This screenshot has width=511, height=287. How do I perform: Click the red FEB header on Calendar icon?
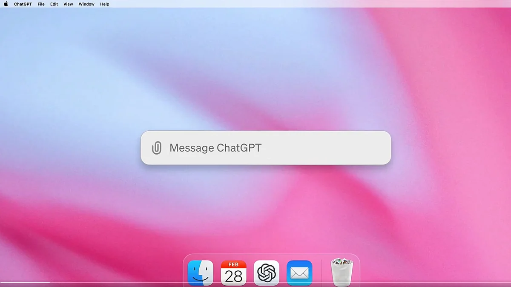233,264
